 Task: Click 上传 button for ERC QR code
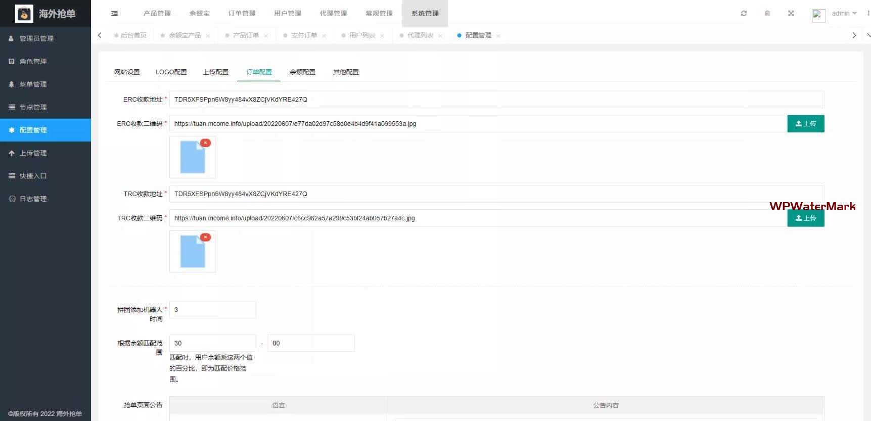[x=805, y=124]
